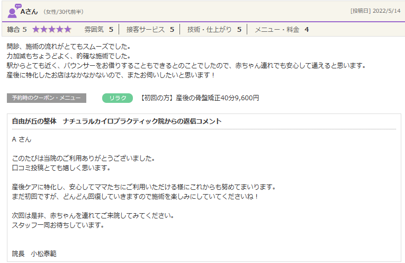The width and height of the screenshot is (405, 263).
Task: Click the 女性/30代前半 demographic text
Action: [63, 12]
